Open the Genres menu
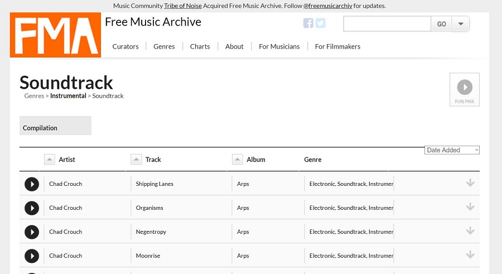This screenshot has width=502, height=274. coord(164,46)
